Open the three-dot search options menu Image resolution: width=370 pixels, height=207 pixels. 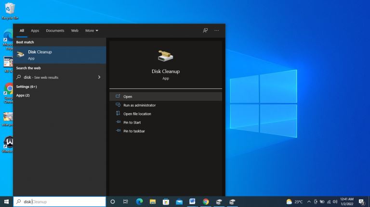217,30
